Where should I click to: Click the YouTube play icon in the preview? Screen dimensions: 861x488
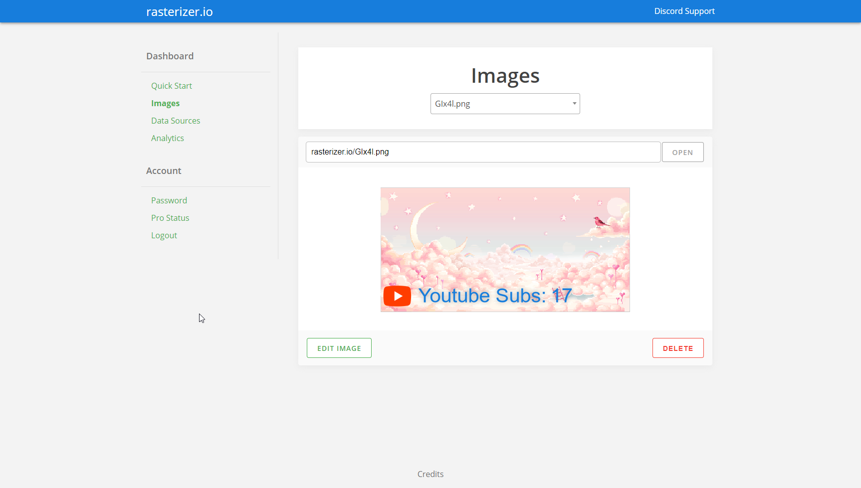pyautogui.click(x=397, y=295)
